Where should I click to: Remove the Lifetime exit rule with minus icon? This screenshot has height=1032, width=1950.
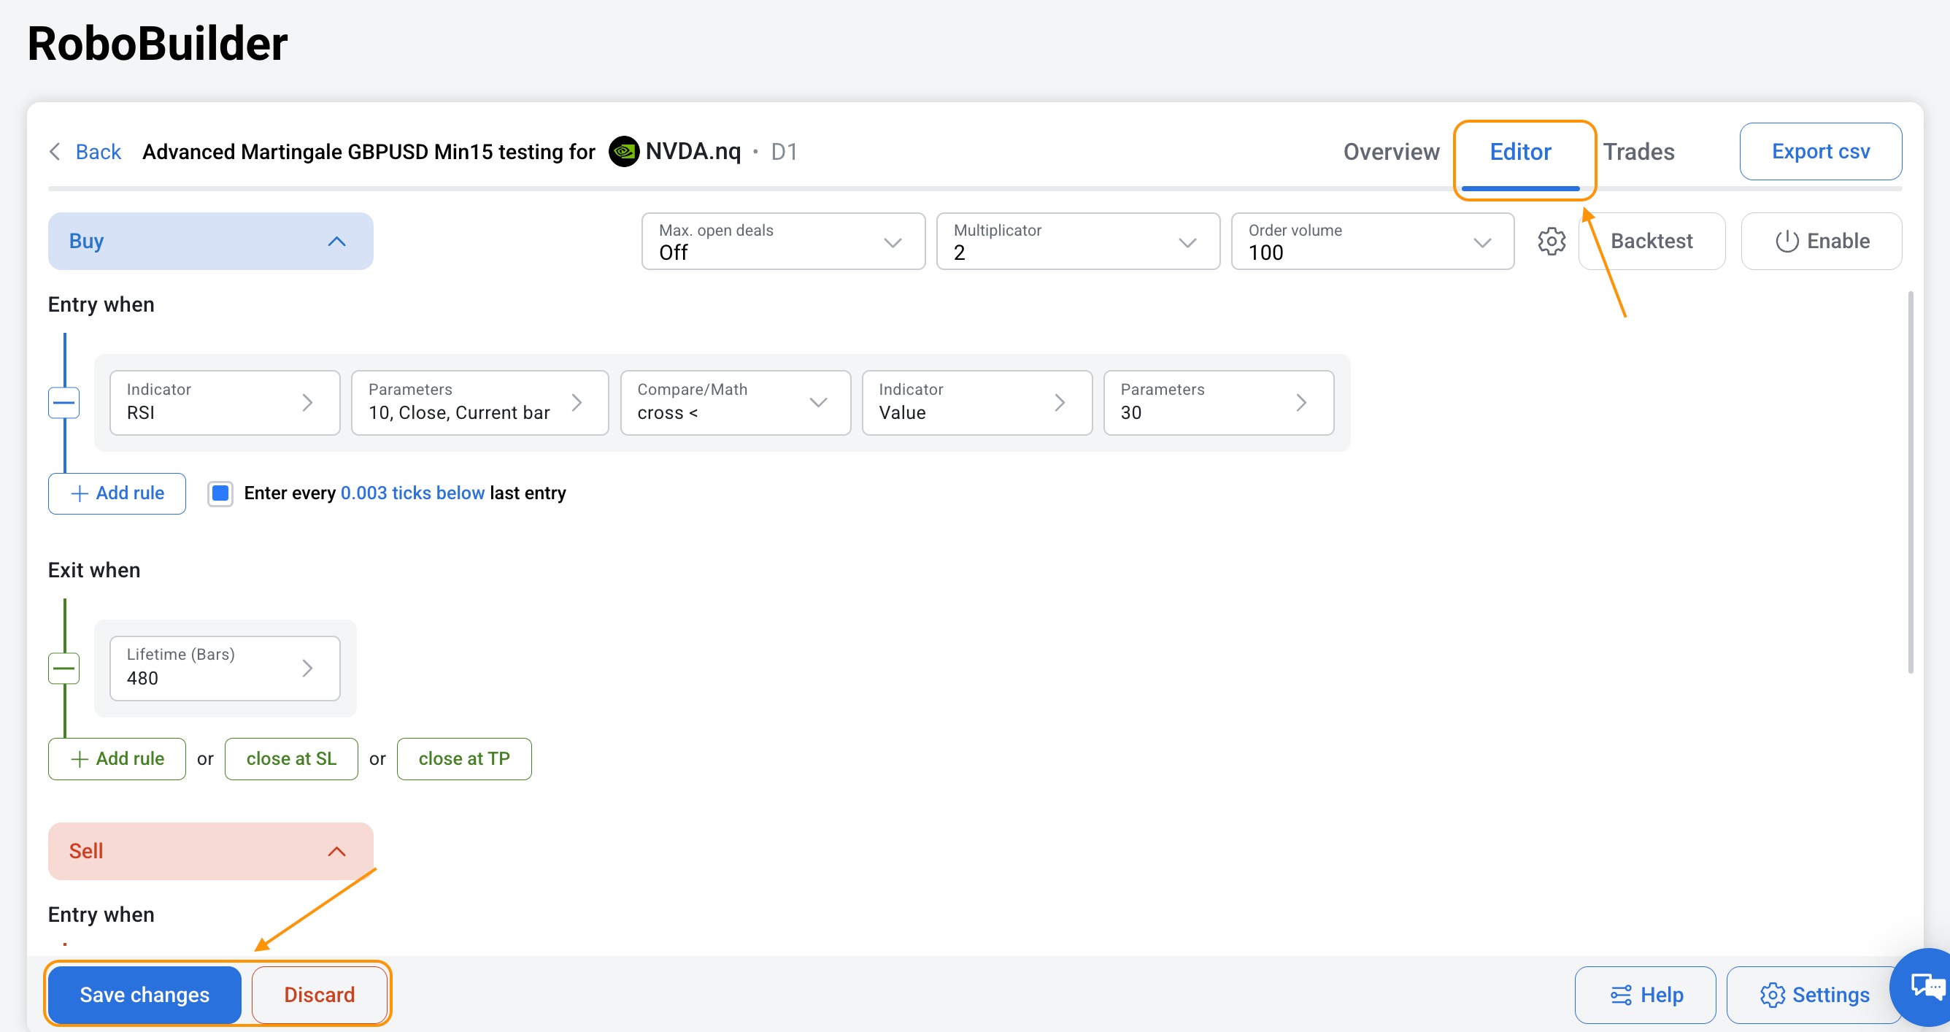coord(63,668)
